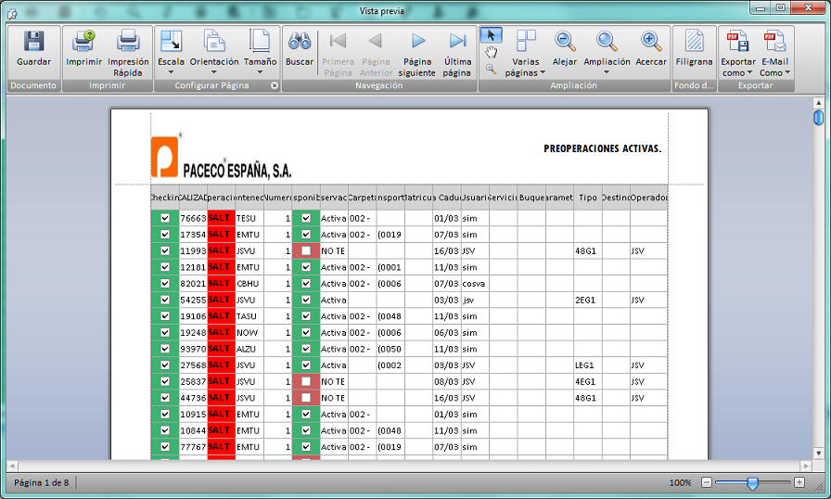Expand the E-Mail Como dropdown arrow

click(787, 72)
